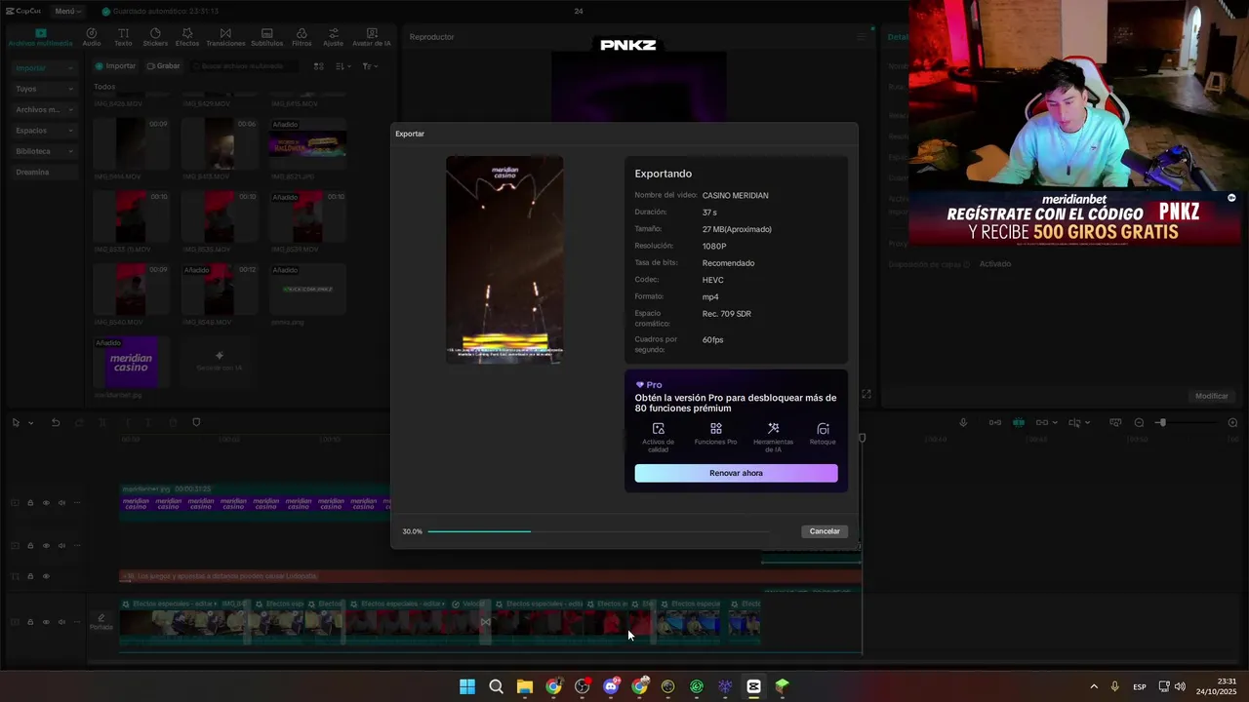This screenshot has height=702, width=1249.
Task: Open the media sort dropdown
Action: pos(342,66)
